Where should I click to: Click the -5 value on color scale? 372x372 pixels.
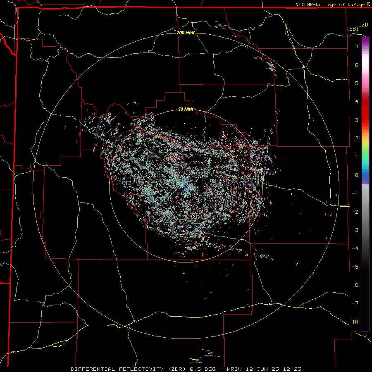click(x=355, y=267)
